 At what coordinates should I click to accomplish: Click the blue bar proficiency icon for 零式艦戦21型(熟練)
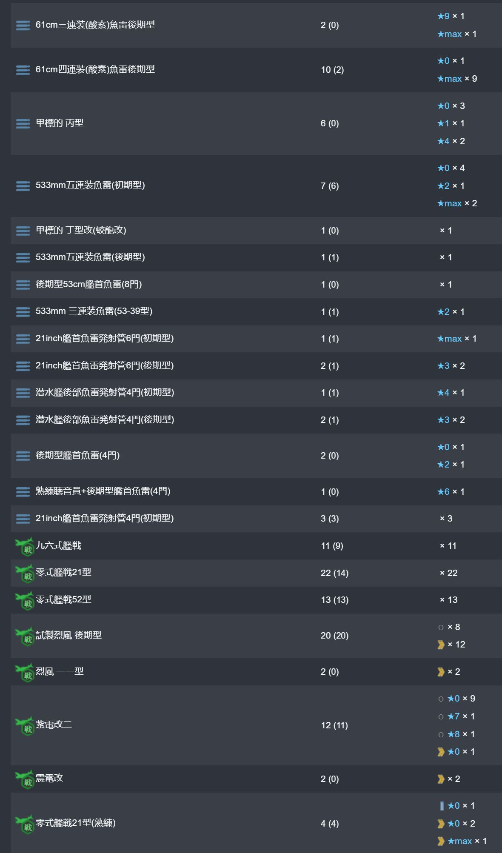click(x=442, y=806)
